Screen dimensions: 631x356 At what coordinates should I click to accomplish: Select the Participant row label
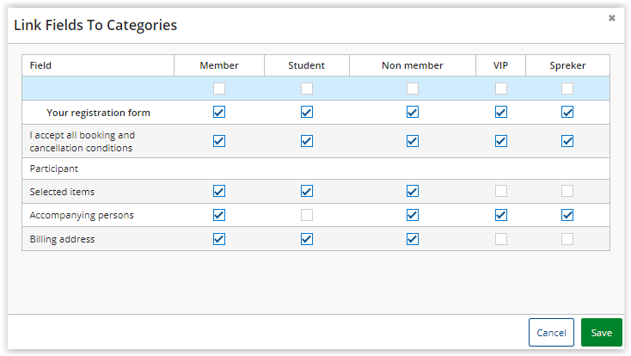coord(54,169)
